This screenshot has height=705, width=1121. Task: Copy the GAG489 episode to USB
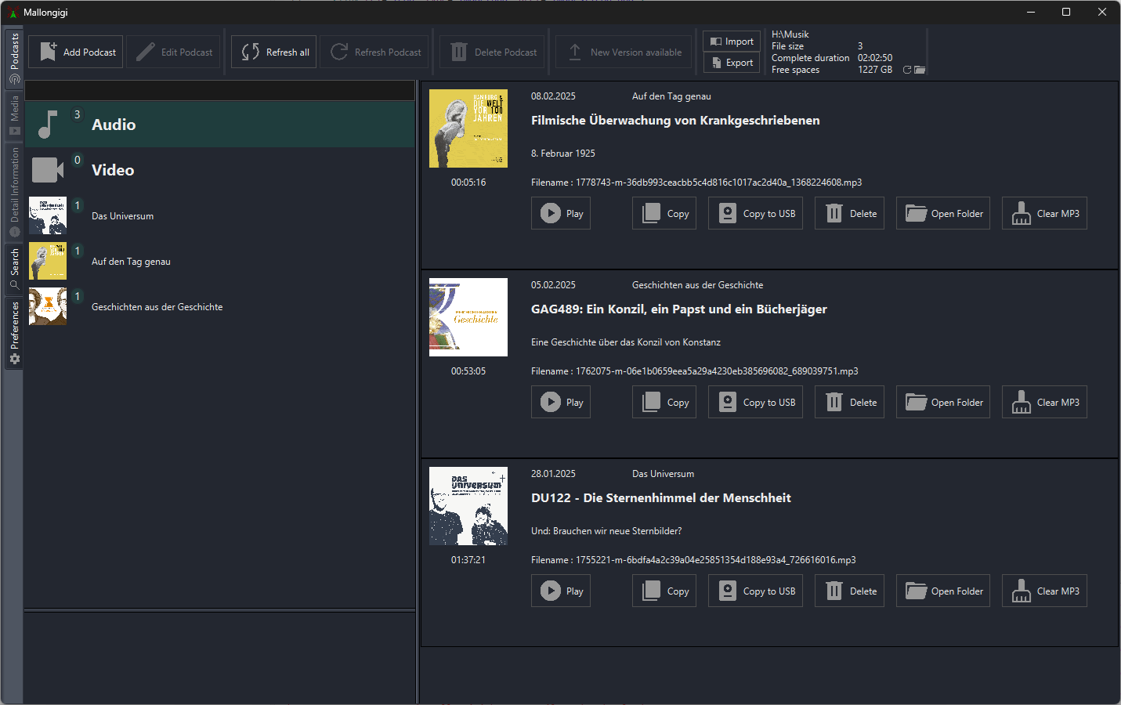point(755,403)
